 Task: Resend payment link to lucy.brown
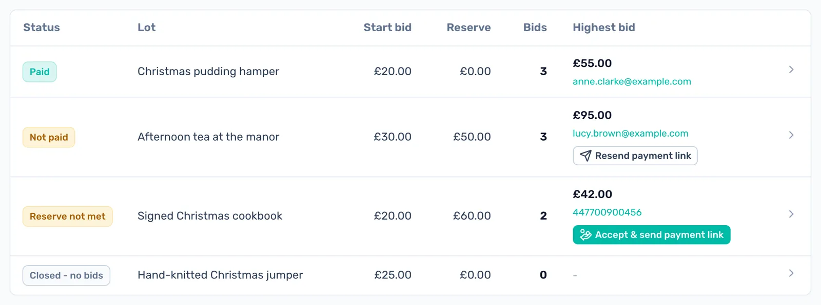tap(635, 156)
